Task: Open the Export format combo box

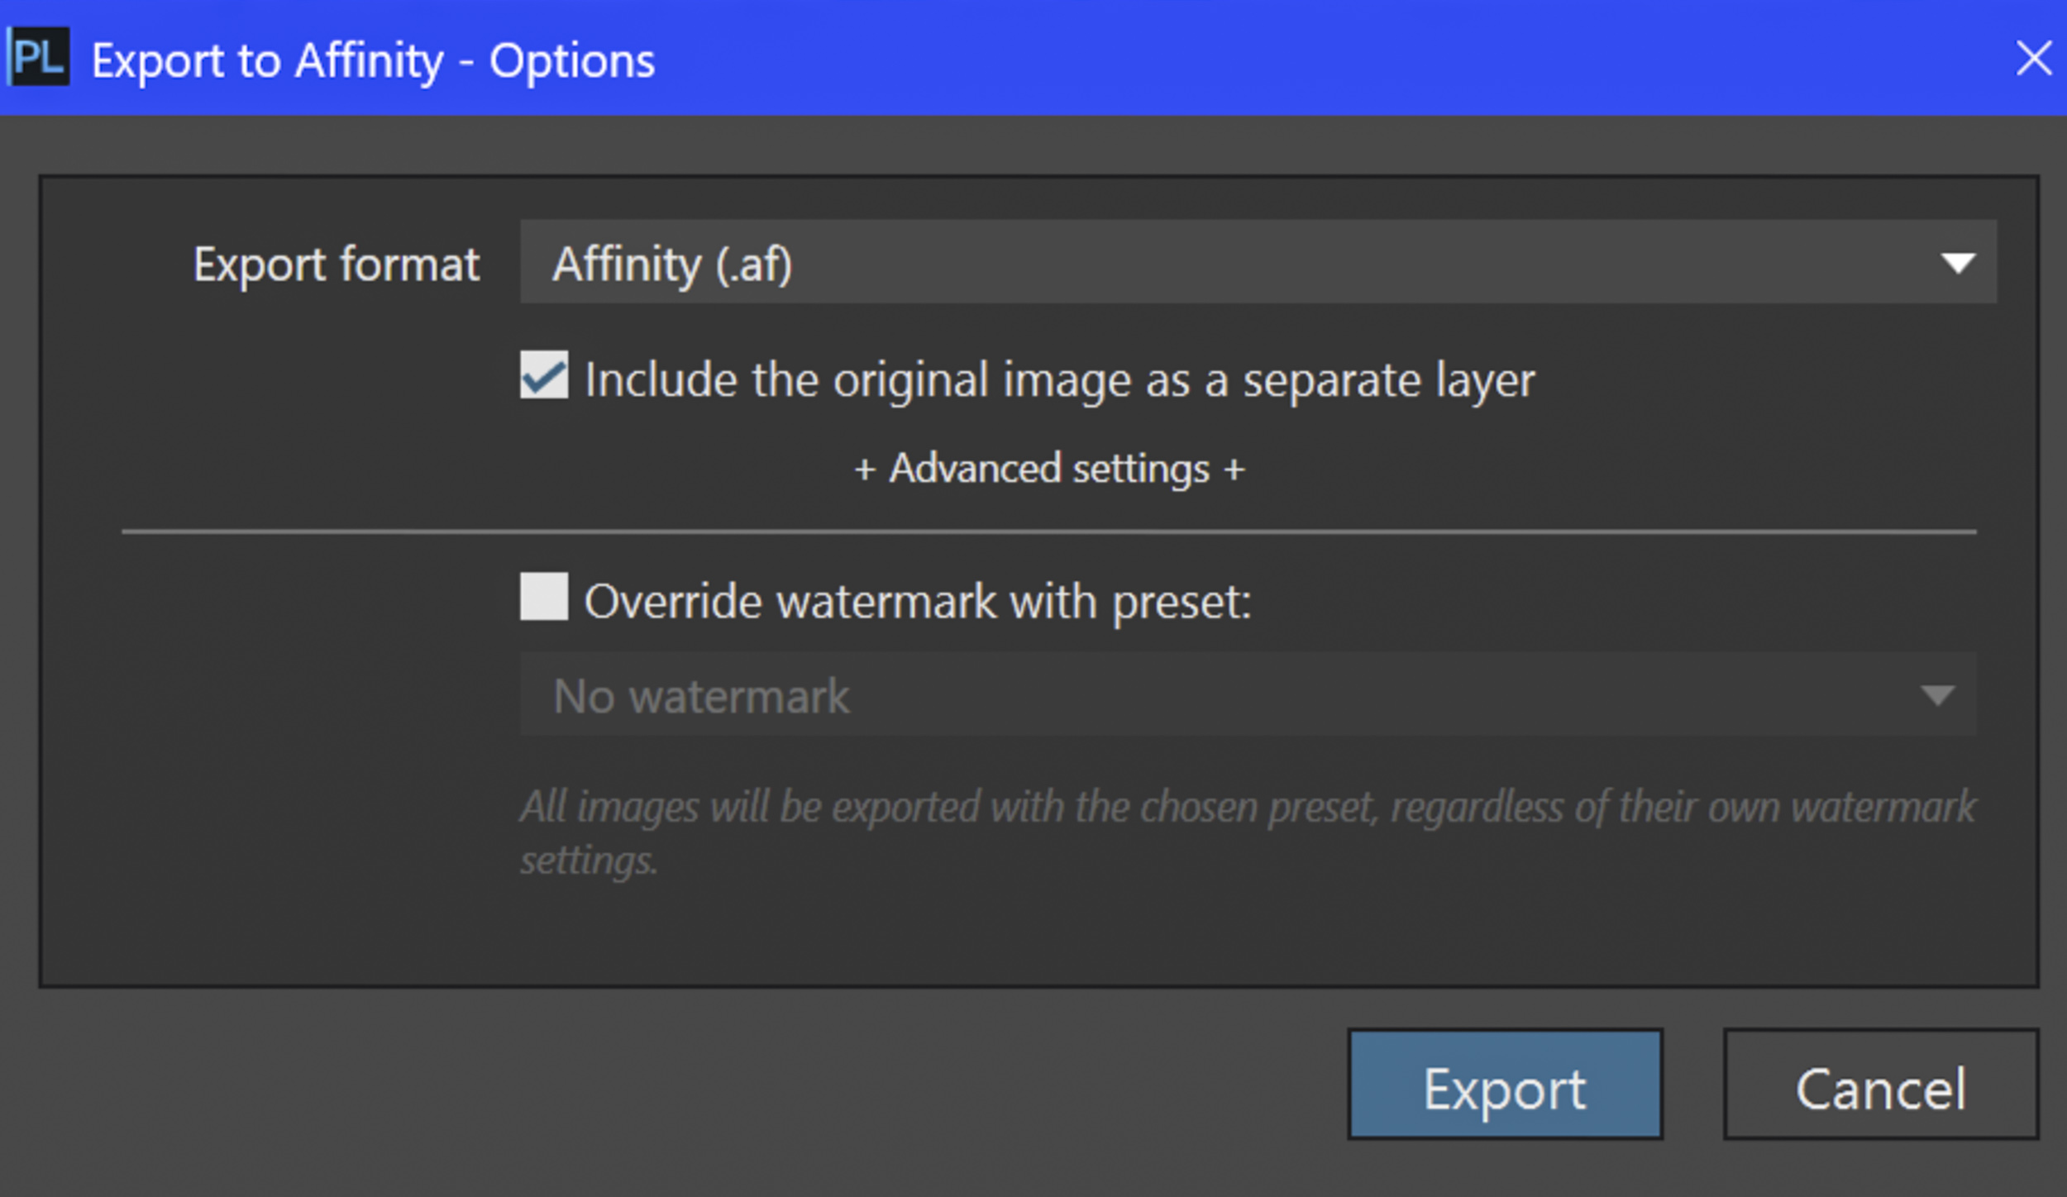Action: pos(1258,262)
